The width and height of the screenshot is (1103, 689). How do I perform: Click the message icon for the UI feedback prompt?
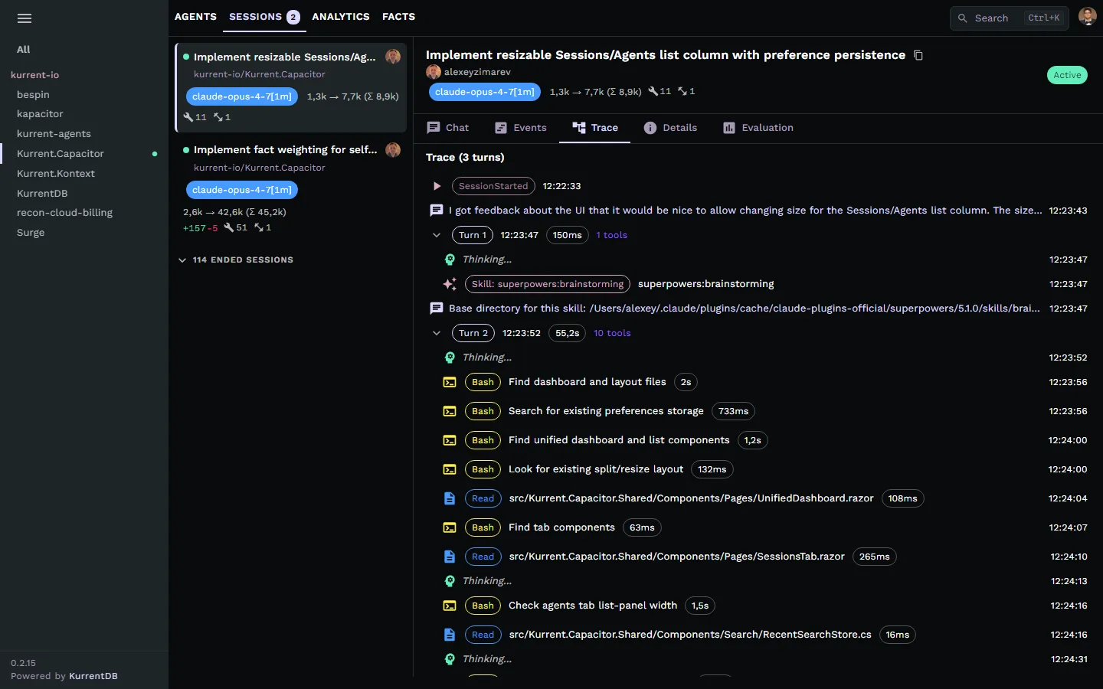(437, 211)
